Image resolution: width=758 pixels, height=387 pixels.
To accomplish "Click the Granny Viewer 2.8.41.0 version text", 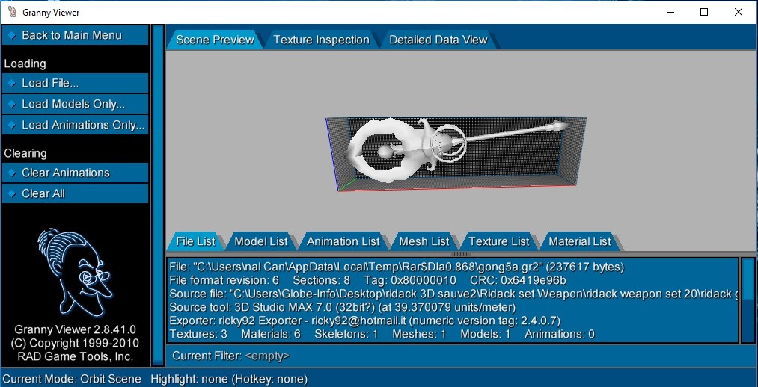I will 75,329.
